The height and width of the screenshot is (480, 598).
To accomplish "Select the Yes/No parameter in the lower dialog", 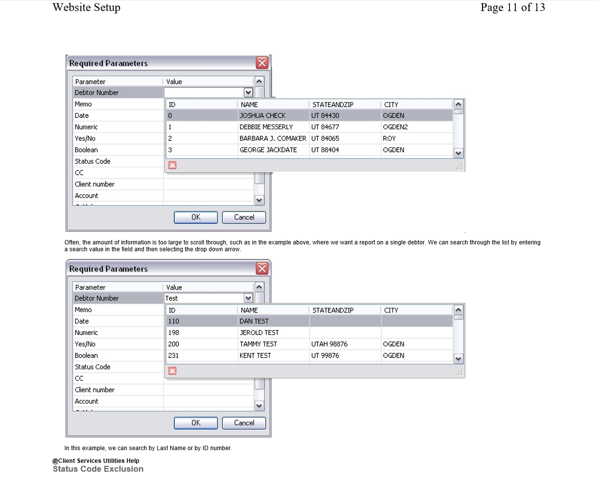I will coord(118,344).
